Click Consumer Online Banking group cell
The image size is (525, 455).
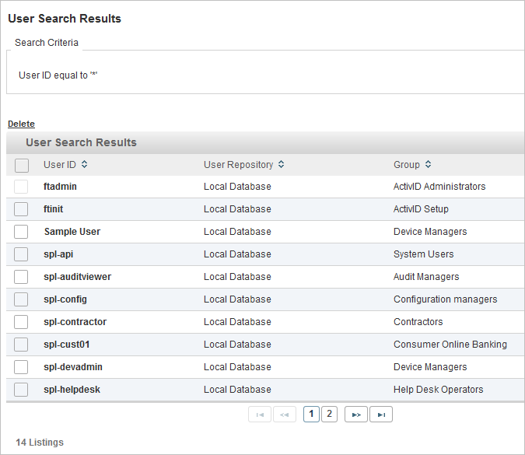click(450, 345)
